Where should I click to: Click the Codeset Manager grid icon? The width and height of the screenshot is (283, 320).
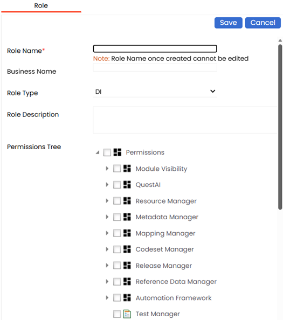click(x=127, y=249)
